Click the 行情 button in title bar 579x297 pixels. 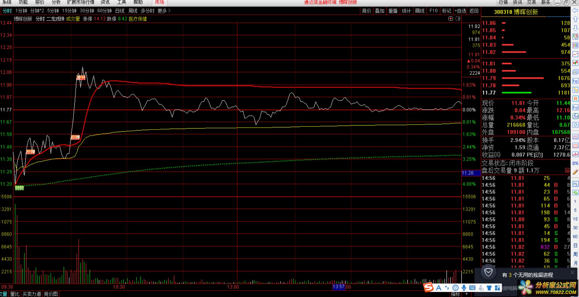503,2
